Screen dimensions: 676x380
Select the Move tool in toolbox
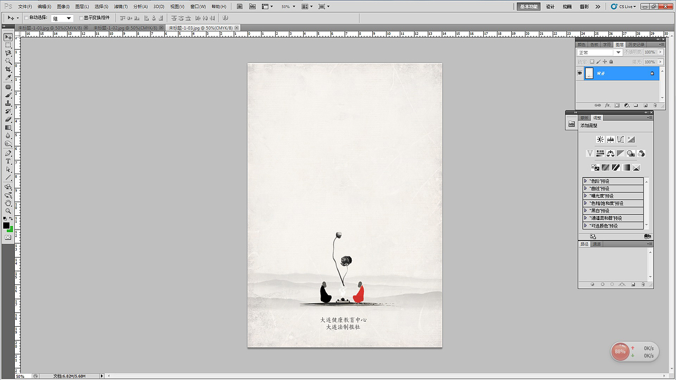point(8,37)
